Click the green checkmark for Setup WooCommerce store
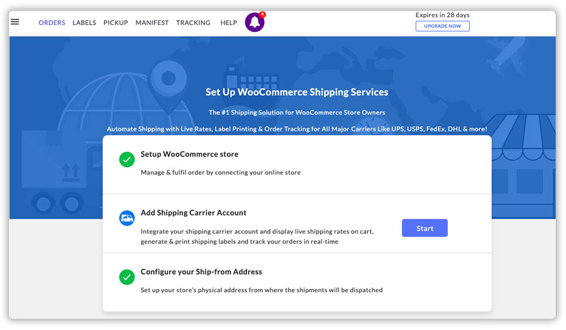 tap(126, 160)
